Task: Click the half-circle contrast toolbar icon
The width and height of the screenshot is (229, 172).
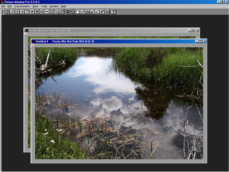Action: (7, 12)
